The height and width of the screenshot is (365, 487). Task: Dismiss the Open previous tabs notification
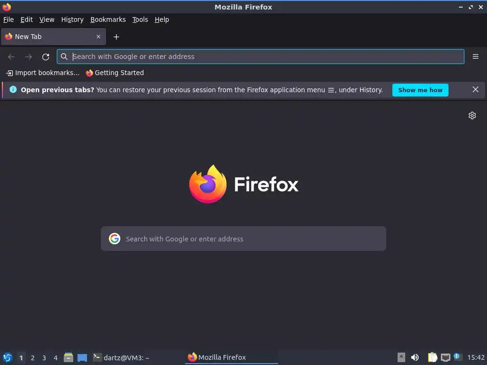pos(475,90)
